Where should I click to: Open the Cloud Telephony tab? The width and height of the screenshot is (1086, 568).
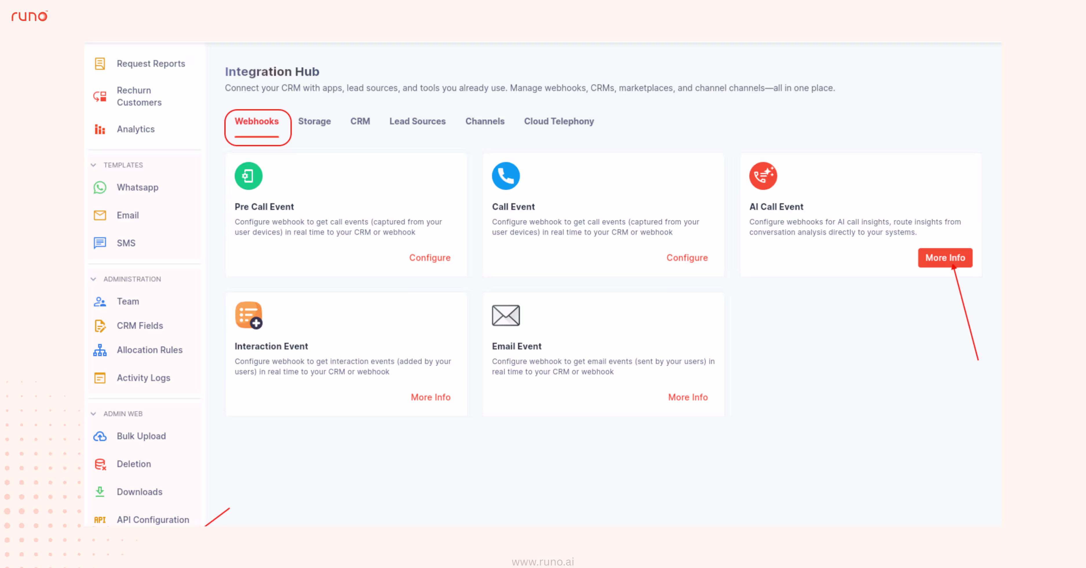coord(559,121)
